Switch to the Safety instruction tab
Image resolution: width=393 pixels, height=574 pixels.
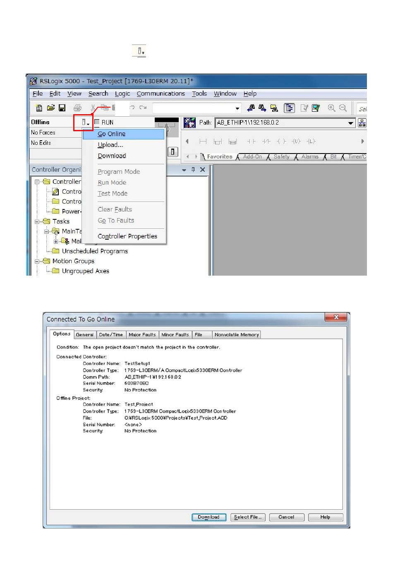click(x=281, y=157)
